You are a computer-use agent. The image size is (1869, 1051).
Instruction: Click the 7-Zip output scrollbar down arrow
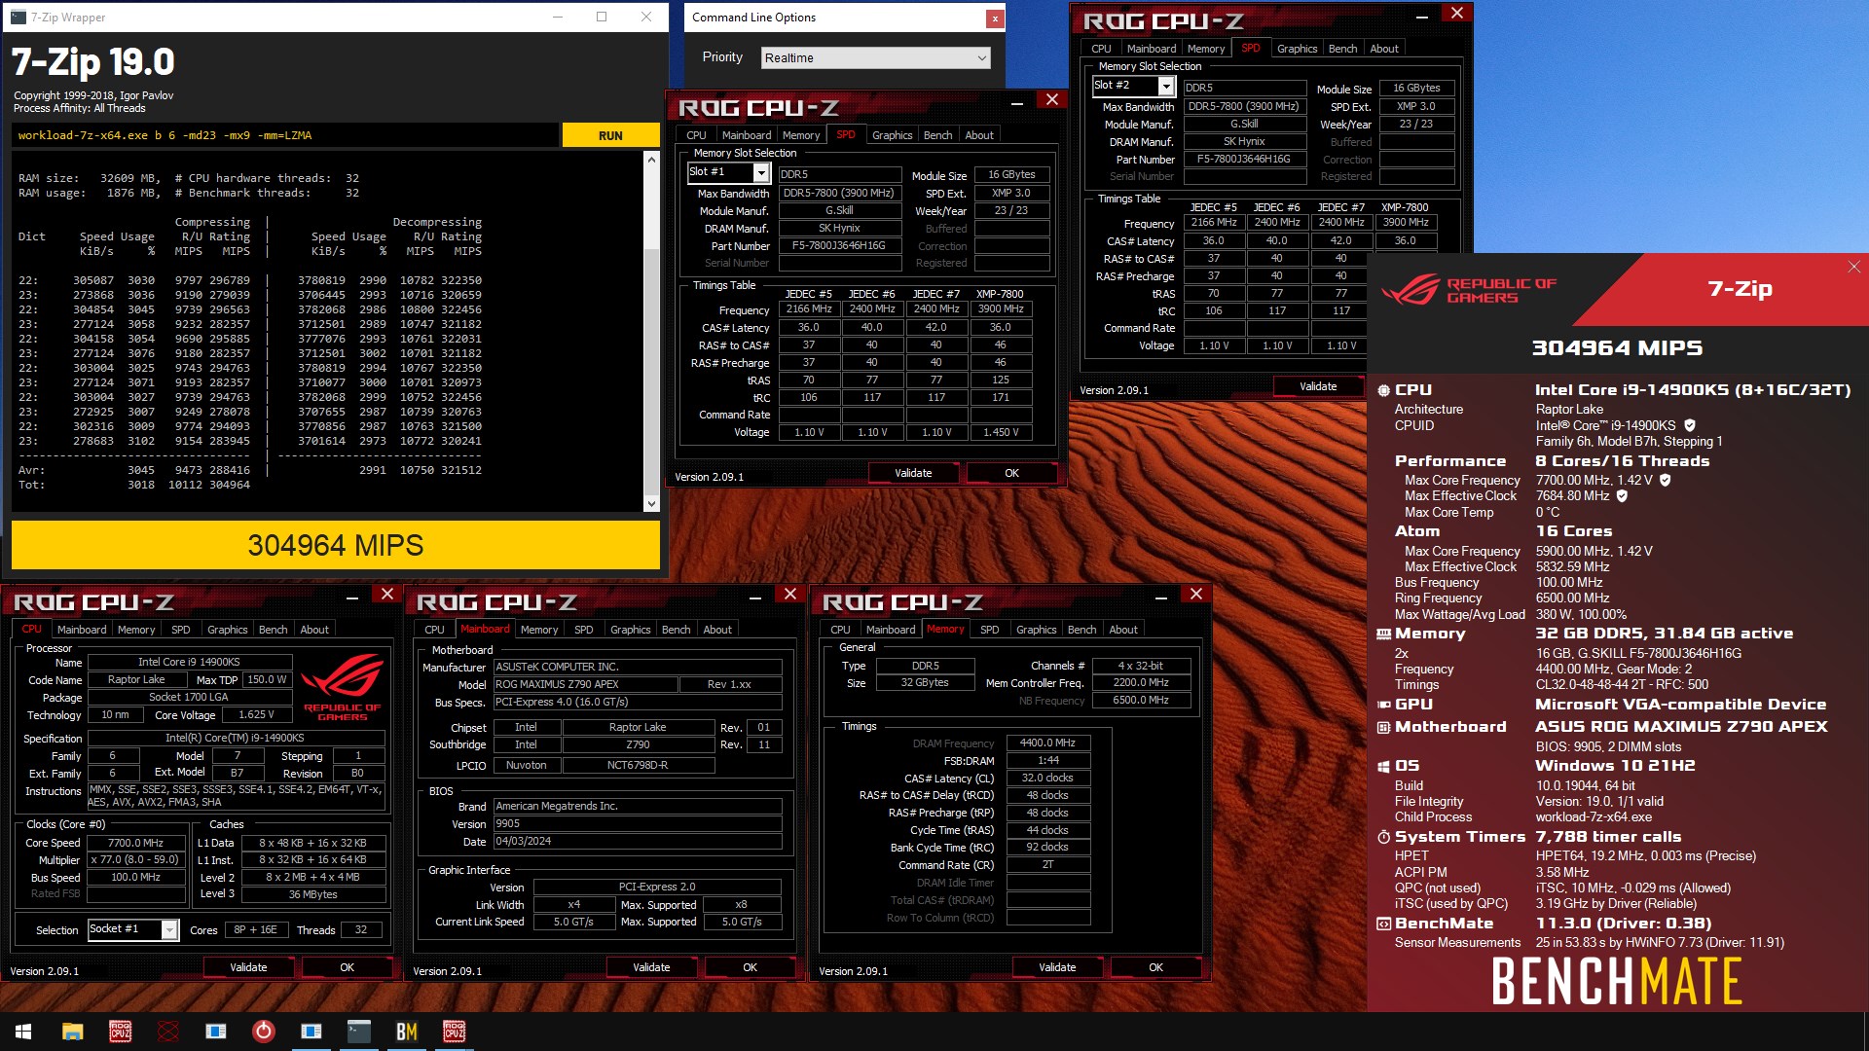(x=651, y=503)
